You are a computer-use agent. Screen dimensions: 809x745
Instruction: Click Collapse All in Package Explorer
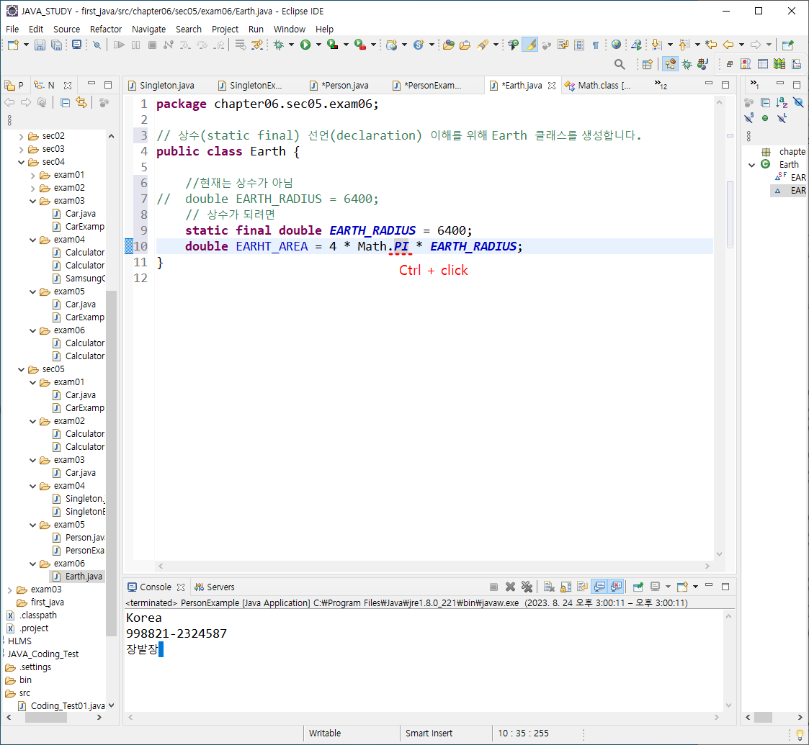(x=65, y=103)
